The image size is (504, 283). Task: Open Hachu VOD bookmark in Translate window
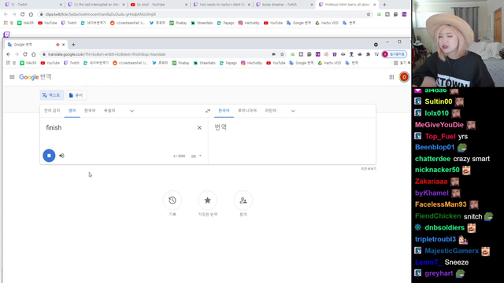[329, 63]
